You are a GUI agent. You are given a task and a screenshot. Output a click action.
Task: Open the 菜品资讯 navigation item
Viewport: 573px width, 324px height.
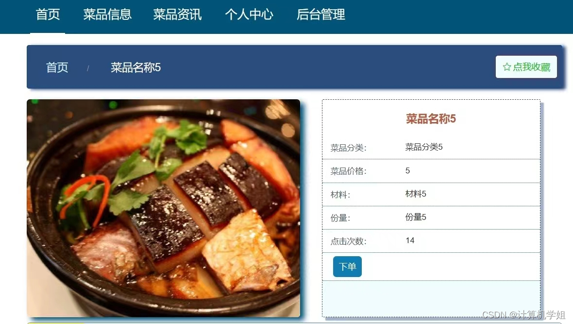point(177,15)
